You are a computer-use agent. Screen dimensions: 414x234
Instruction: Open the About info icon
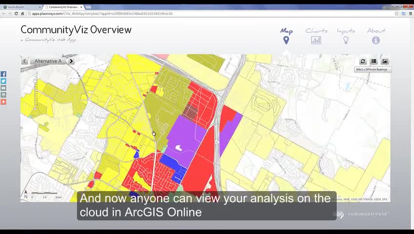click(x=376, y=40)
